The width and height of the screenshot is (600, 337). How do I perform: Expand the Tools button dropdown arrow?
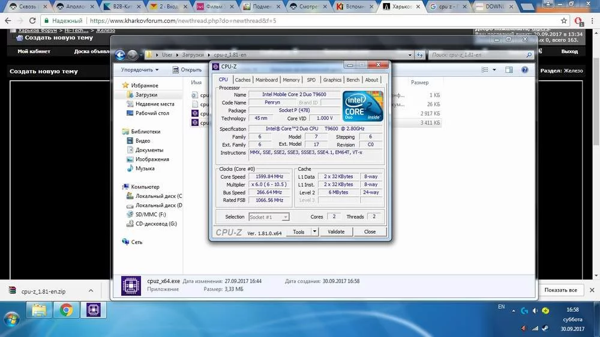(315, 231)
